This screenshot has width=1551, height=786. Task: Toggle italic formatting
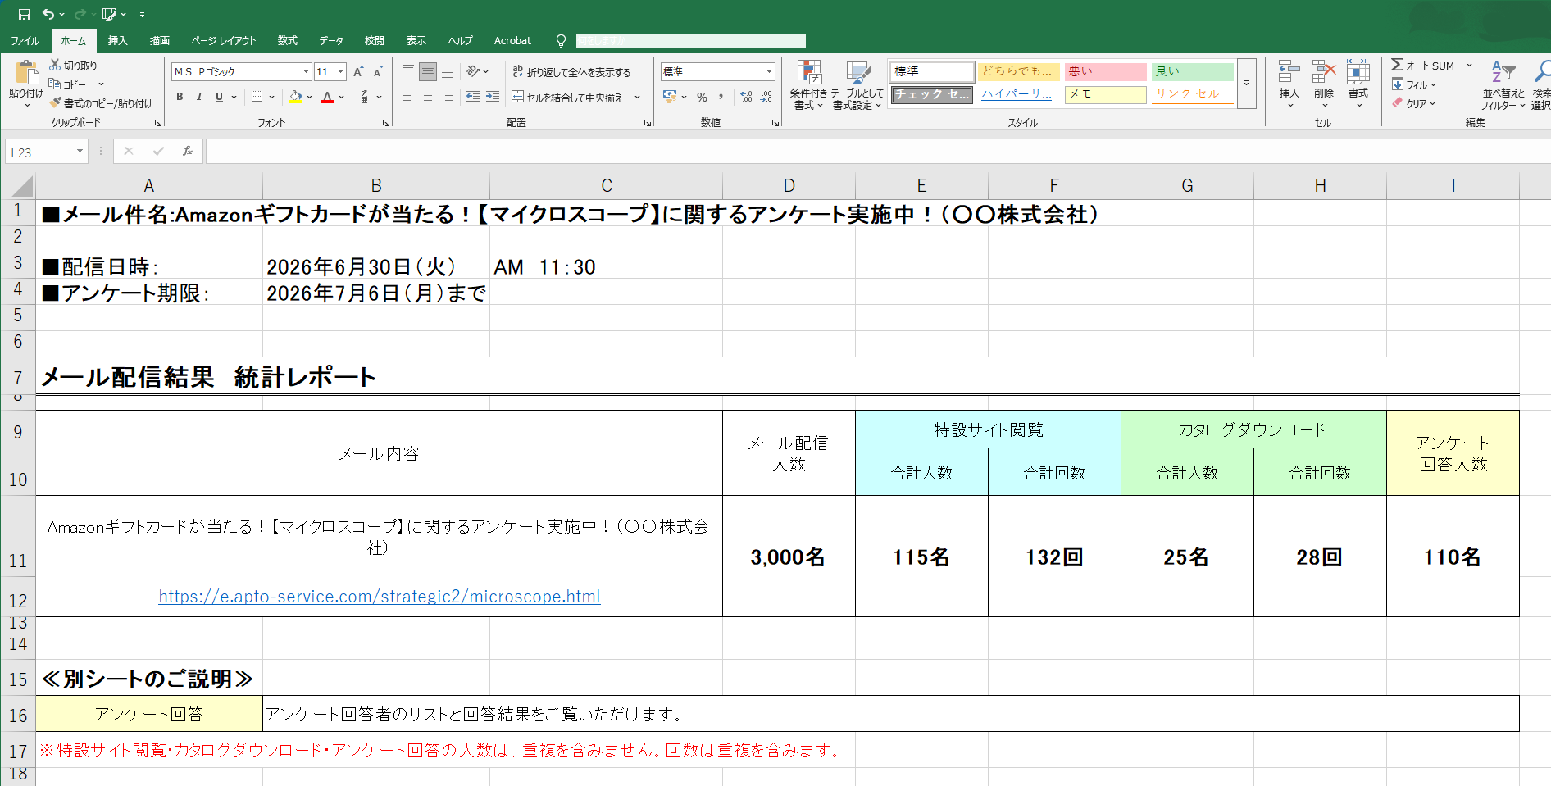click(199, 97)
